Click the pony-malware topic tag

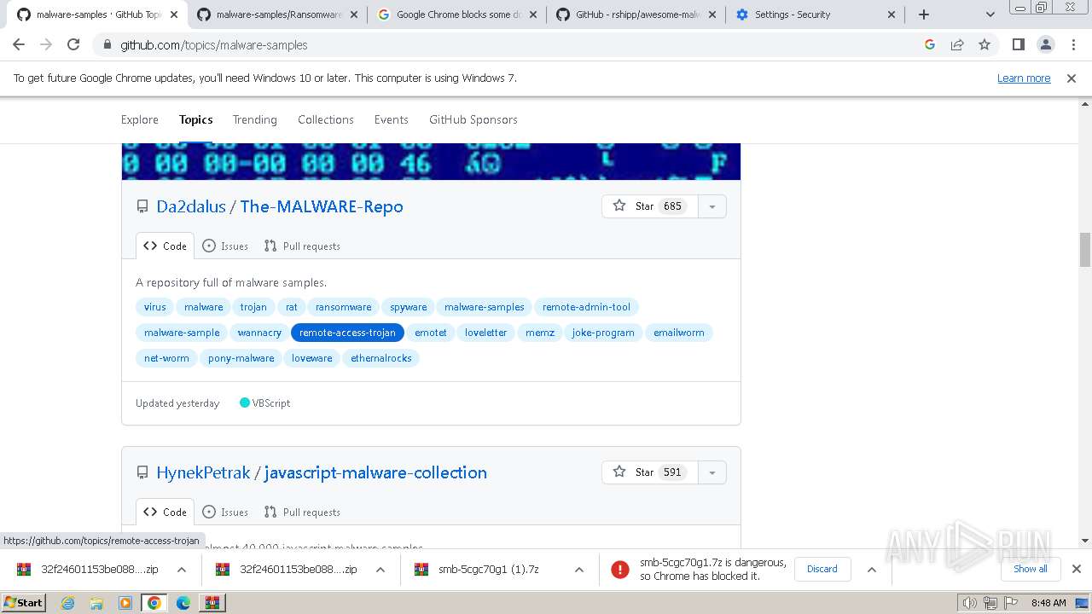coord(241,358)
